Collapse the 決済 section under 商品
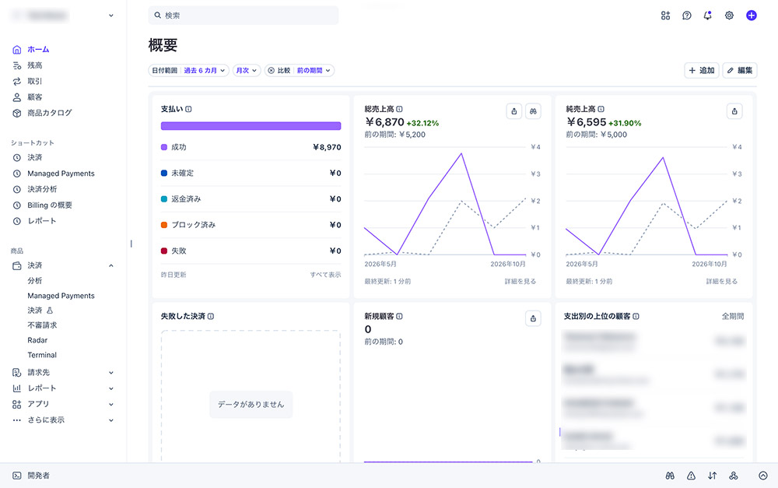778x488 pixels. pyautogui.click(x=111, y=265)
